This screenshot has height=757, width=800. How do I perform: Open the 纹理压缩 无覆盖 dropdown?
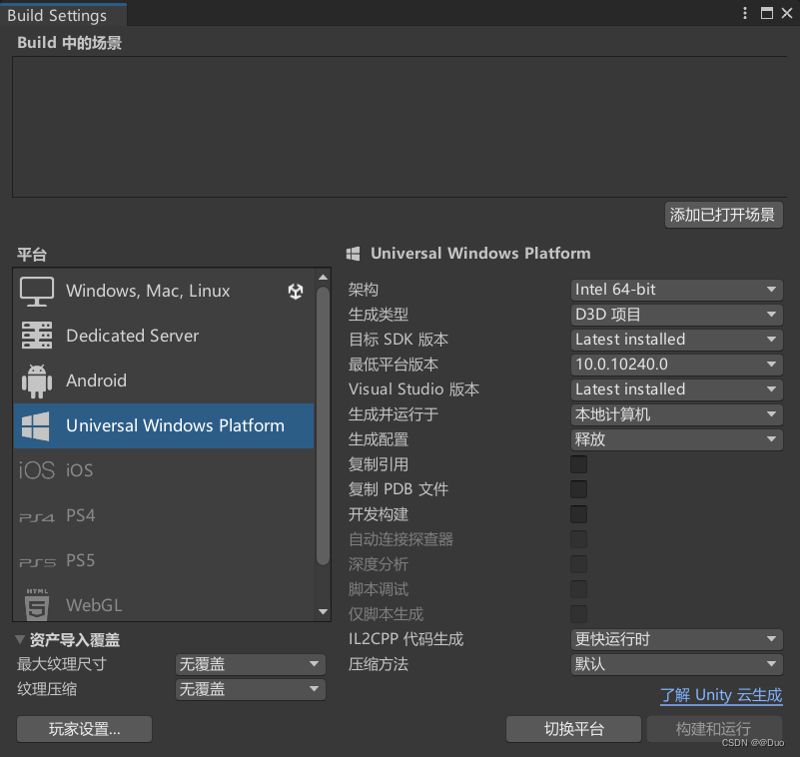point(251,690)
